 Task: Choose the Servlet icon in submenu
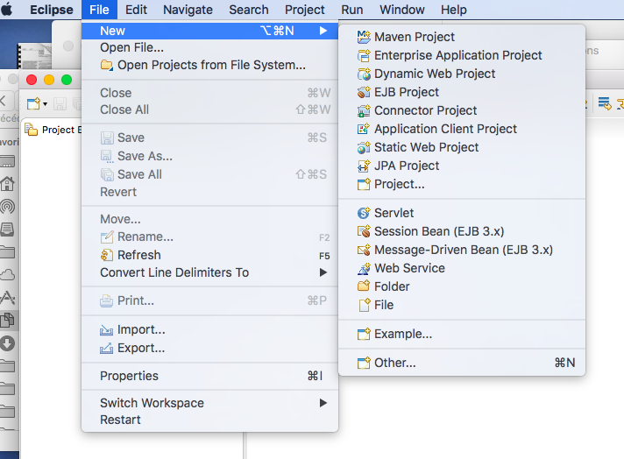point(365,213)
